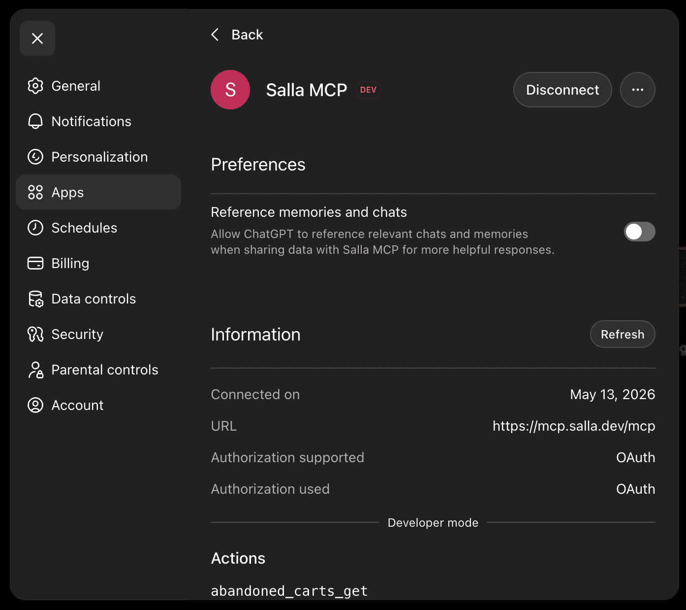Click OAuth value for Authorization supported

coord(636,457)
